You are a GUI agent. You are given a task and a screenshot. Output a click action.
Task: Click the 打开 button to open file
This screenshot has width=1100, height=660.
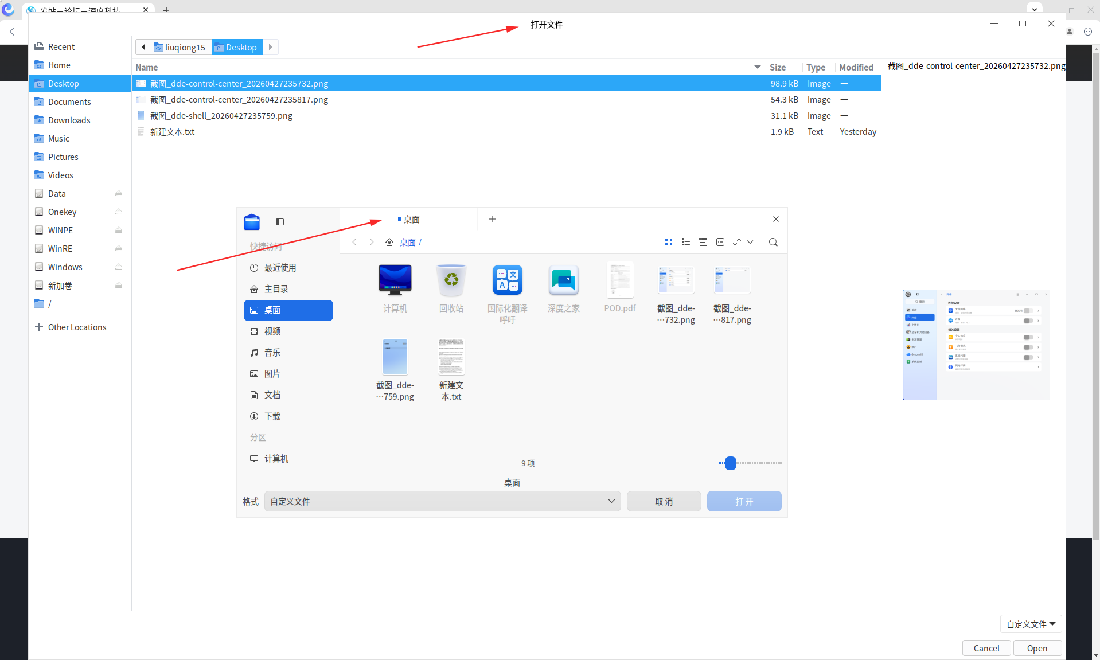(x=744, y=501)
